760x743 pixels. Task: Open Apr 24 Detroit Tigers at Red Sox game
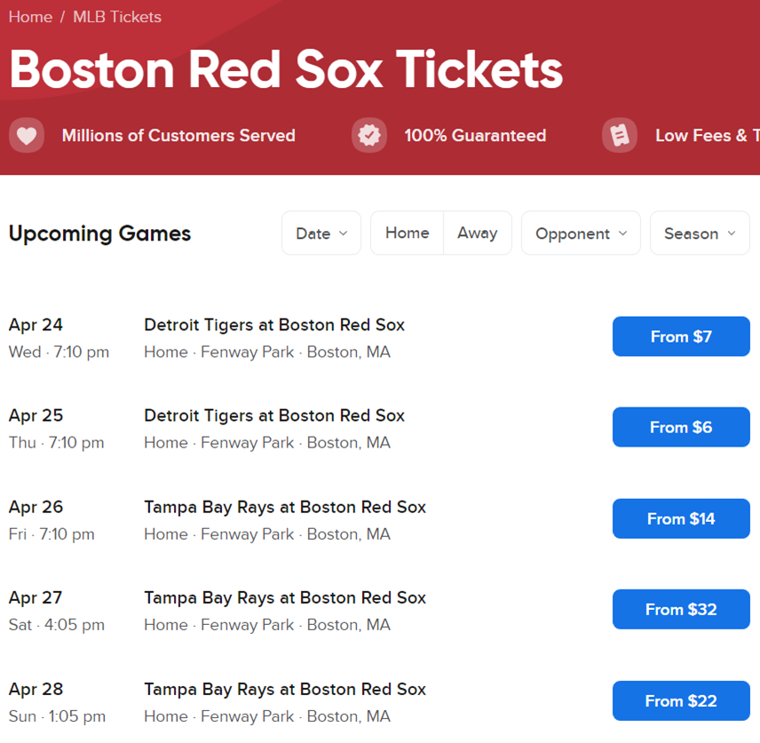pyautogui.click(x=274, y=325)
